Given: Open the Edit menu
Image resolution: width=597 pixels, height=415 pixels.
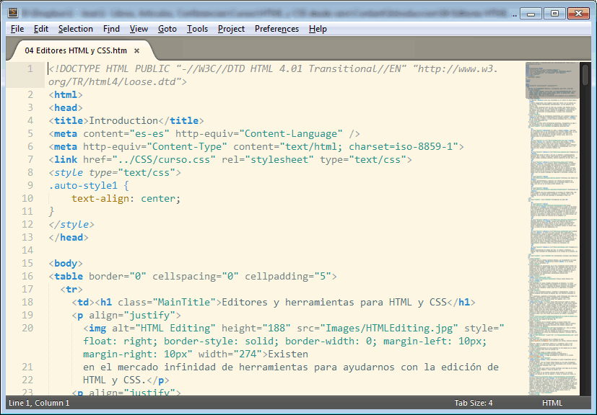Looking at the screenshot, I should 41,29.
